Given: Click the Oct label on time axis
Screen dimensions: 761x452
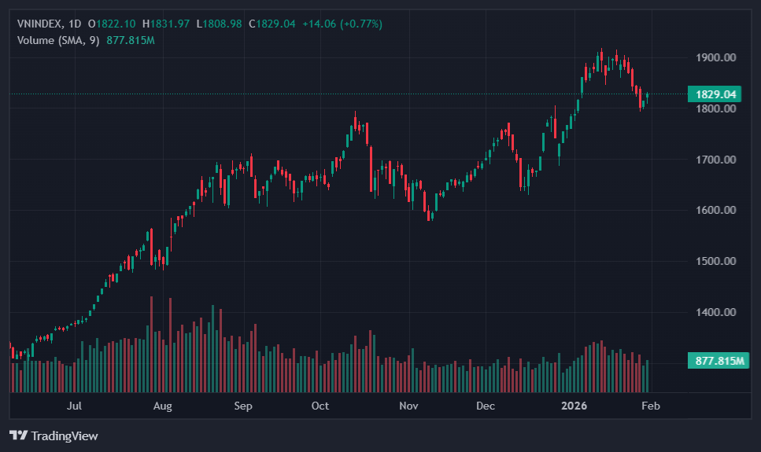Looking at the screenshot, I should point(320,406).
